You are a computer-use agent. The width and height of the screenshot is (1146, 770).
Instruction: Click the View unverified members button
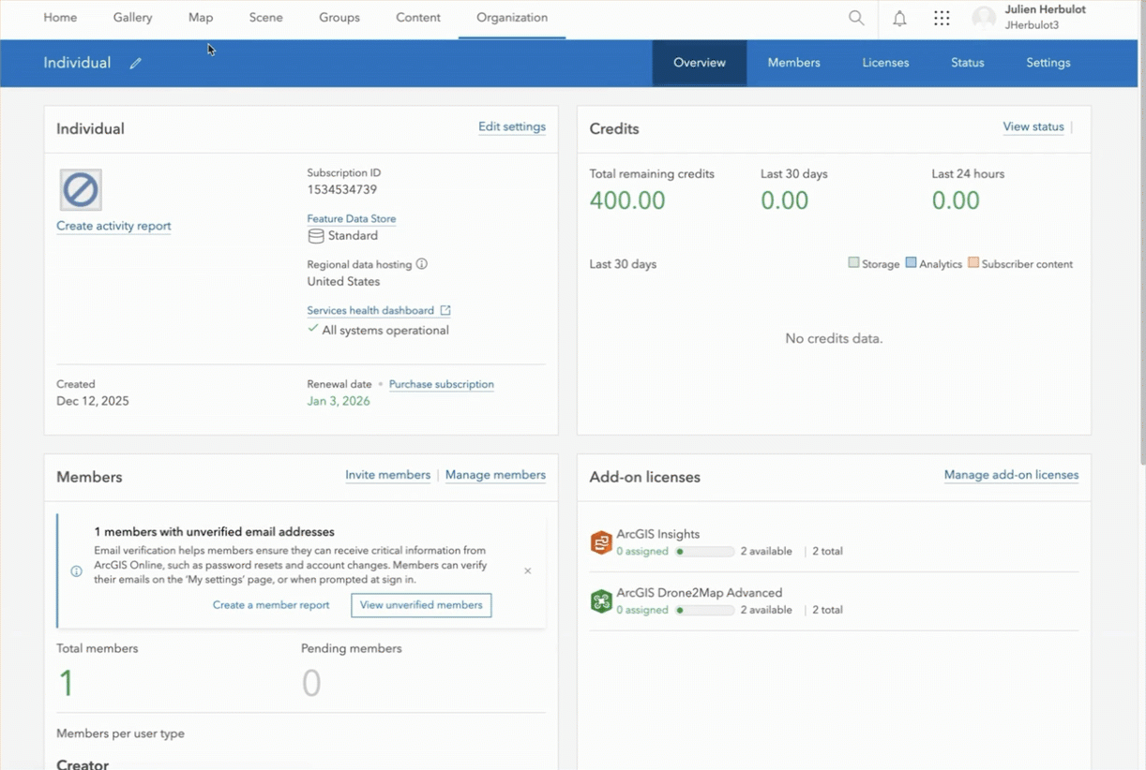421,605
